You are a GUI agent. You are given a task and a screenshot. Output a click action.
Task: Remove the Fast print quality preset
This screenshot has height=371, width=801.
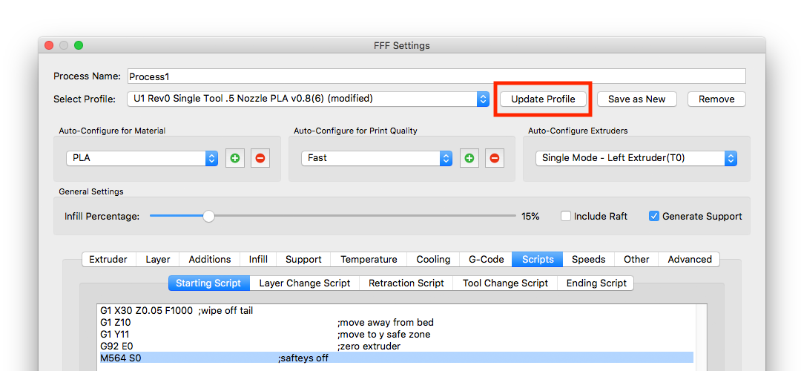click(x=495, y=158)
